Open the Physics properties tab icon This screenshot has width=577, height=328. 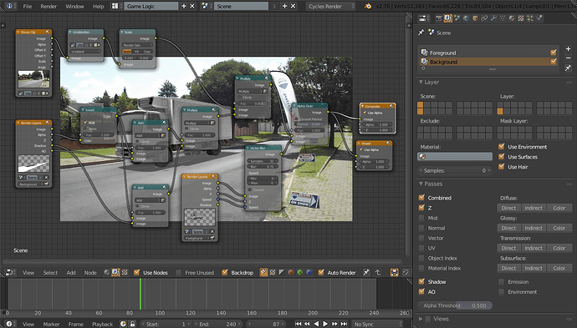click(539, 18)
